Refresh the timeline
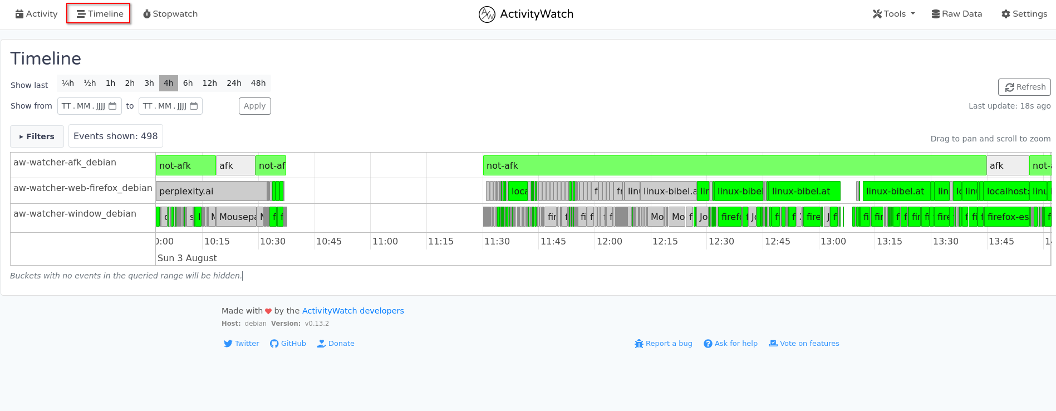Screen dimensions: 1056x411 (1024, 87)
